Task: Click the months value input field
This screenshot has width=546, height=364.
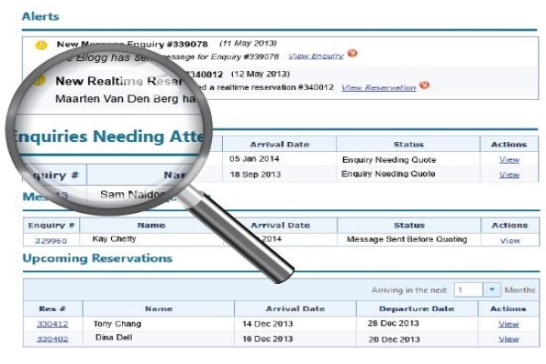Action: click(x=469, y=289)
